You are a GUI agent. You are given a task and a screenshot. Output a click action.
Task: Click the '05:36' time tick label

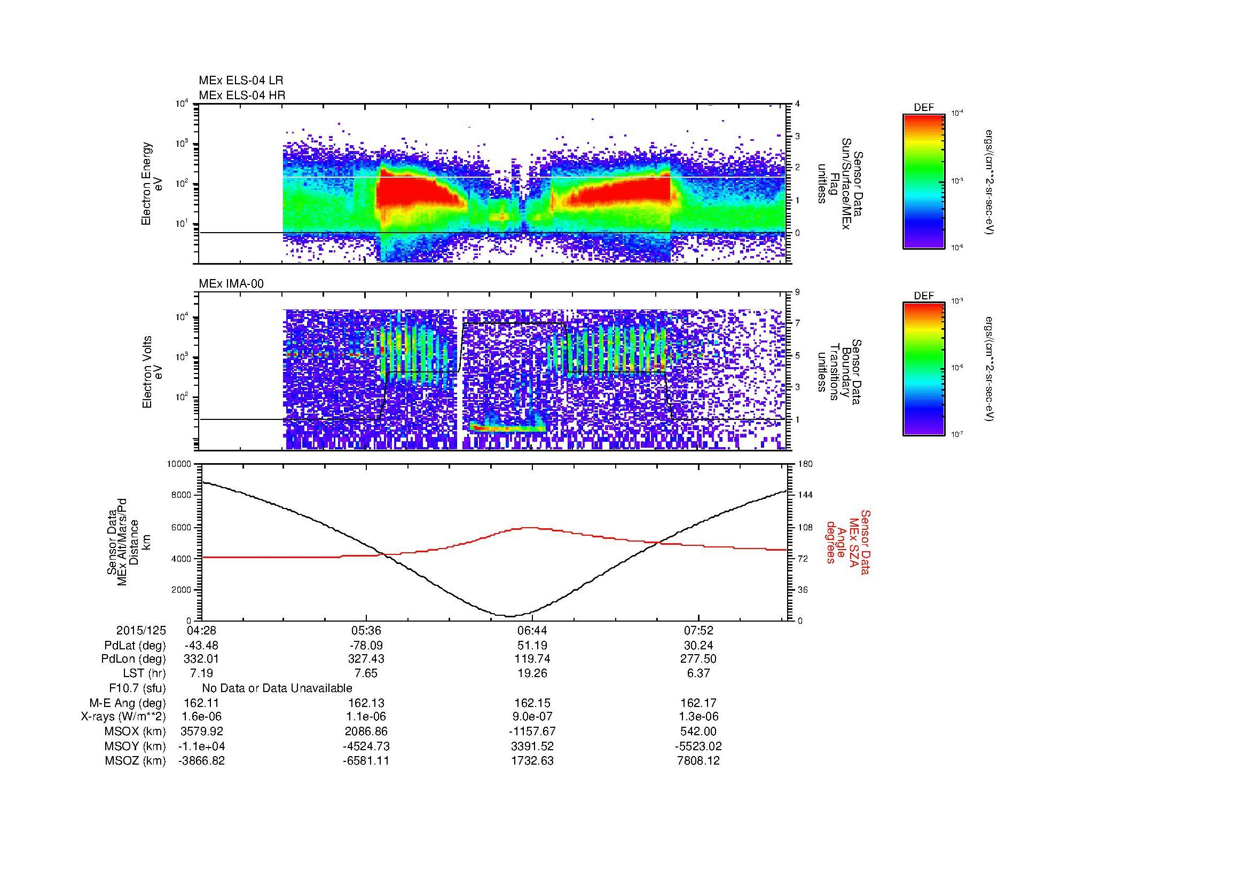click(x=366, y=631)
